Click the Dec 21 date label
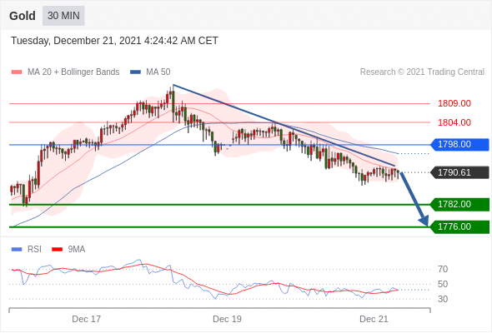 tap(374, 319)
